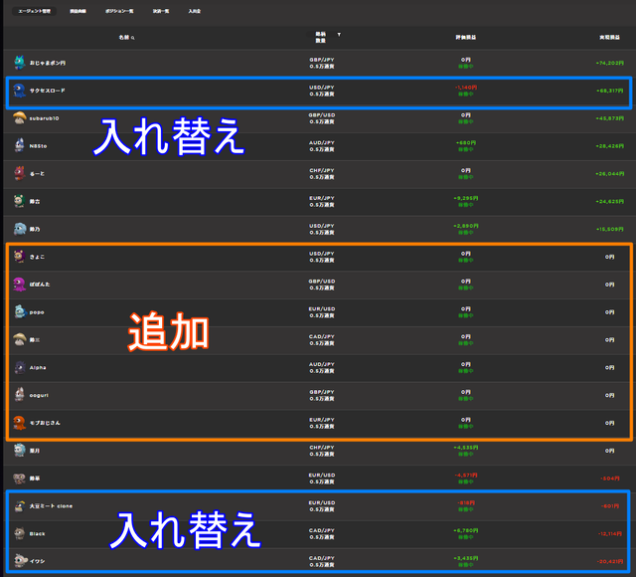Click the avatar in the USD/JPY +15,509円 row

click(x=19, y=229)
